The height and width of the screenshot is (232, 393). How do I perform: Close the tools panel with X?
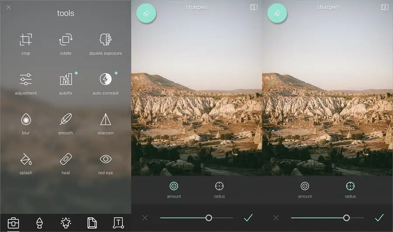pos(9,7)
